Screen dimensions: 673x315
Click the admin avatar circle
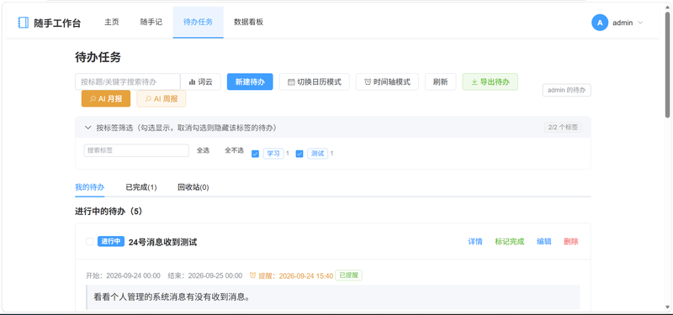(600, 23)
